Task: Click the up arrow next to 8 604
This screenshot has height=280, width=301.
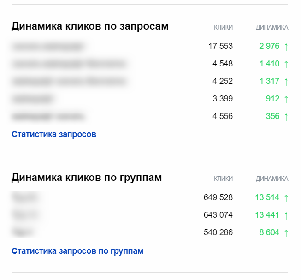Action: click(286, 232)
